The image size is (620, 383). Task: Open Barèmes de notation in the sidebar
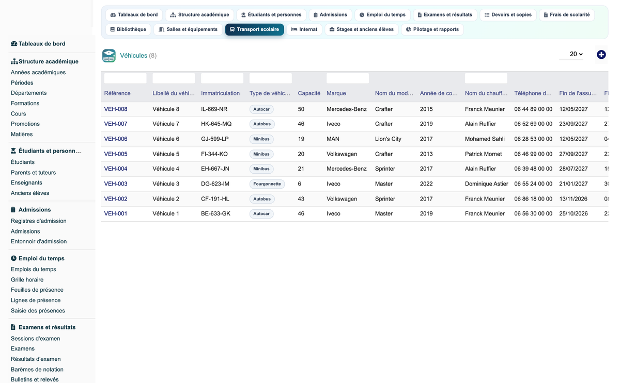[37, 369]
